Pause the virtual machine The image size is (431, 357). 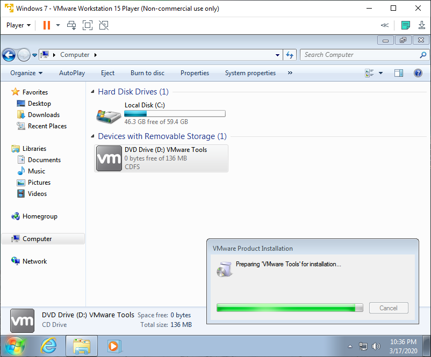click(47, 25)
